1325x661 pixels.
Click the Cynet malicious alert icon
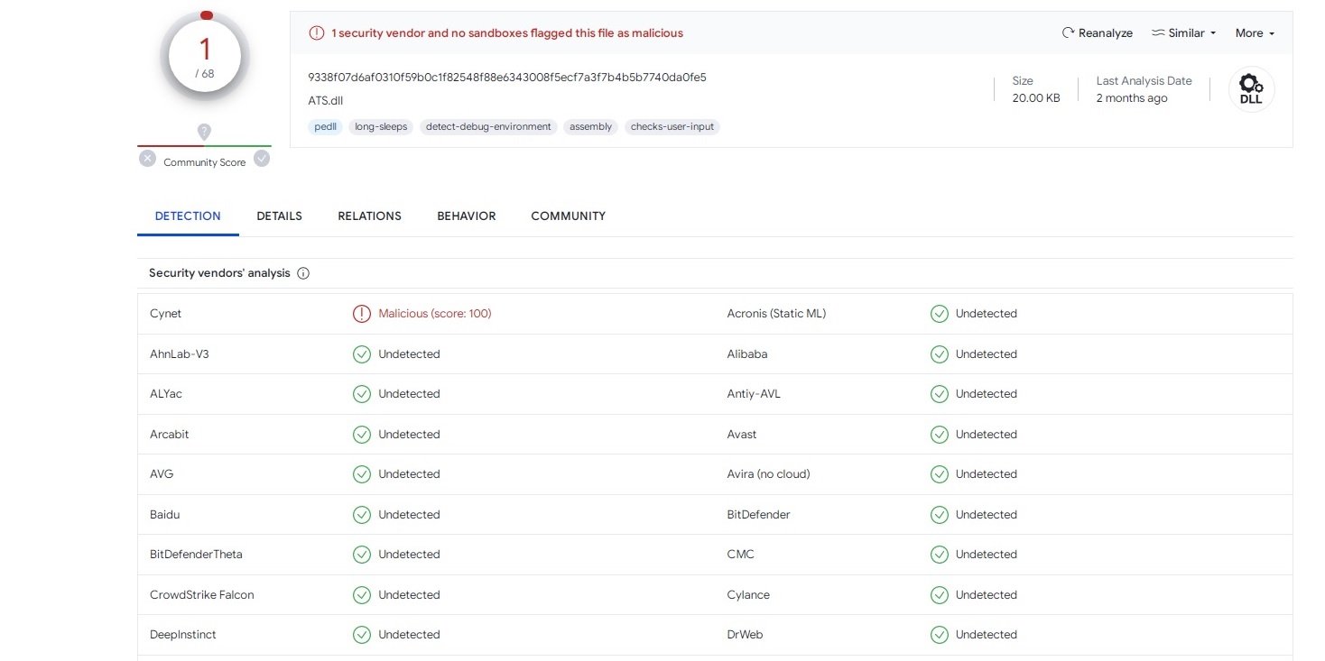coord(362,314)
